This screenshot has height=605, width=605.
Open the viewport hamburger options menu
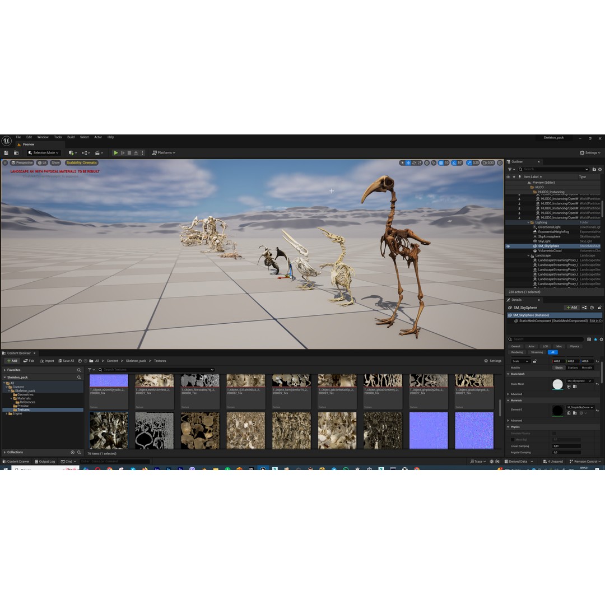pos(5,163)
